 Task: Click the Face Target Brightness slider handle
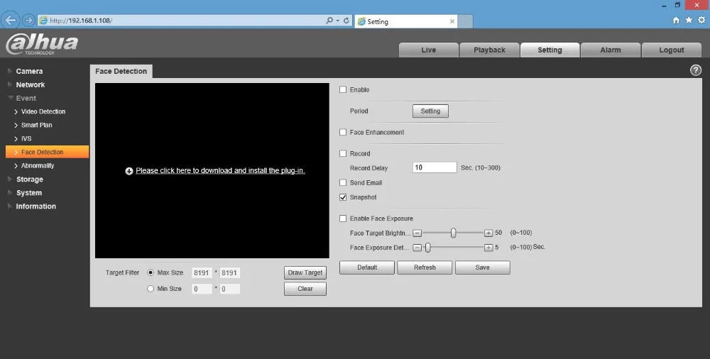click(453, 233)
